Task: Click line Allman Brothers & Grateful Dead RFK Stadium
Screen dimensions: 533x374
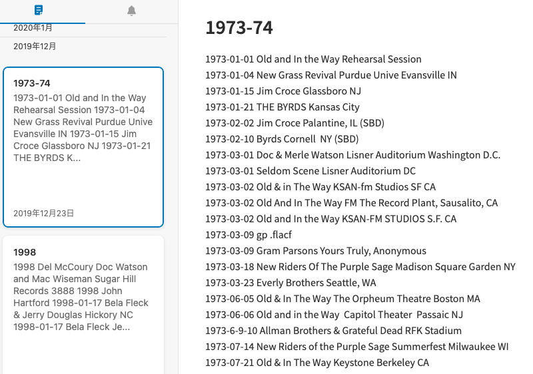Action: (x=334, y=330)
